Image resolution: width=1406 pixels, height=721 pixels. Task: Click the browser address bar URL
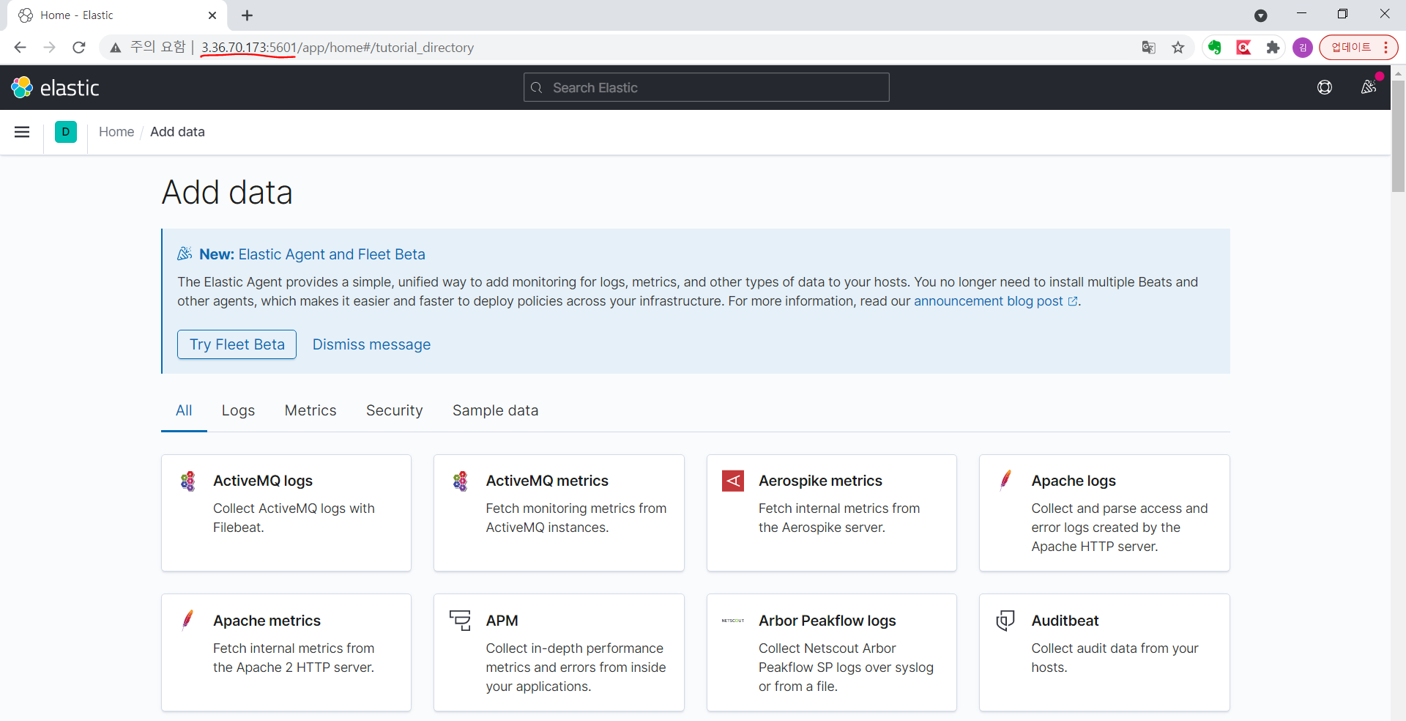[338, 48]
